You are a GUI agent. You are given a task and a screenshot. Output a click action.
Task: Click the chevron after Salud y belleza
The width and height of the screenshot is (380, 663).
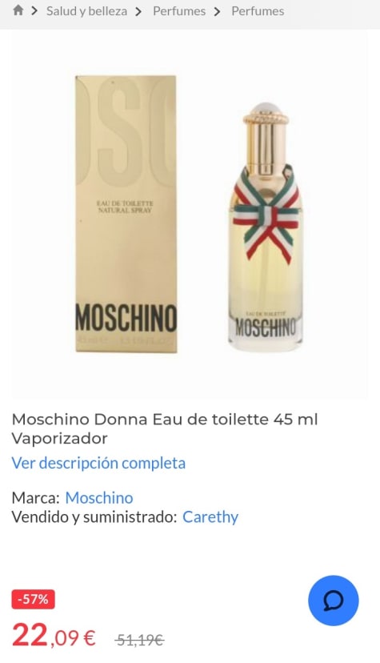coord(138,11)
